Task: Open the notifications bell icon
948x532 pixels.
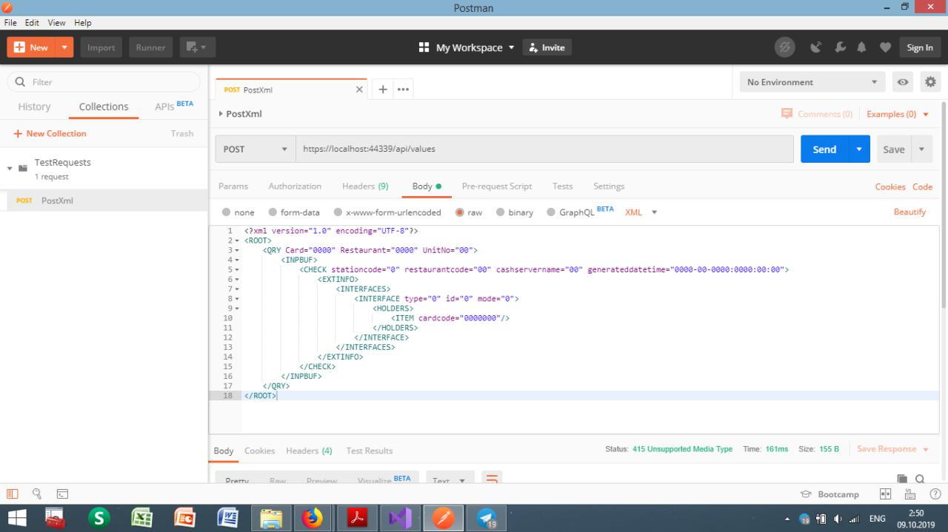Action: (862, 47)
